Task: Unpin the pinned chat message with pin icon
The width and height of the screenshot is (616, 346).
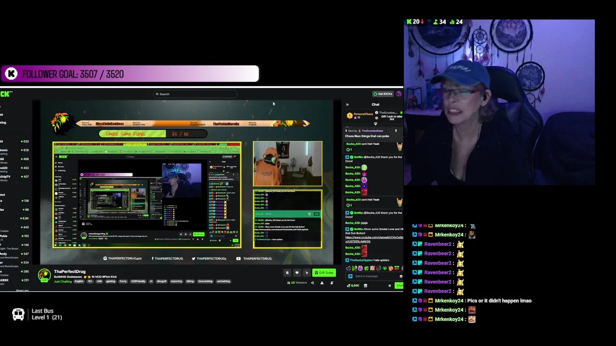Action: pos(396,131)
